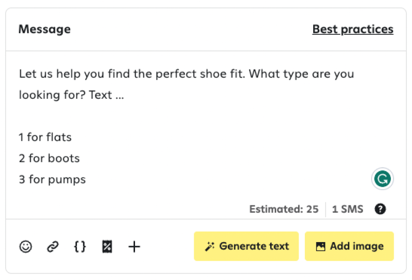Select the '1 SMS' counter label

[x=347, y=209]
